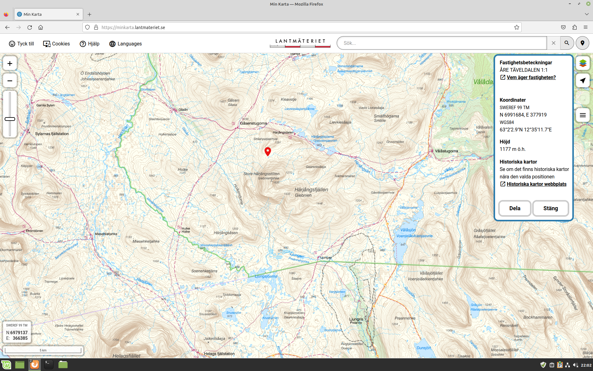Click the search magnifier button
The height and width of the screenshot is (371, 593).
[567, 43]
